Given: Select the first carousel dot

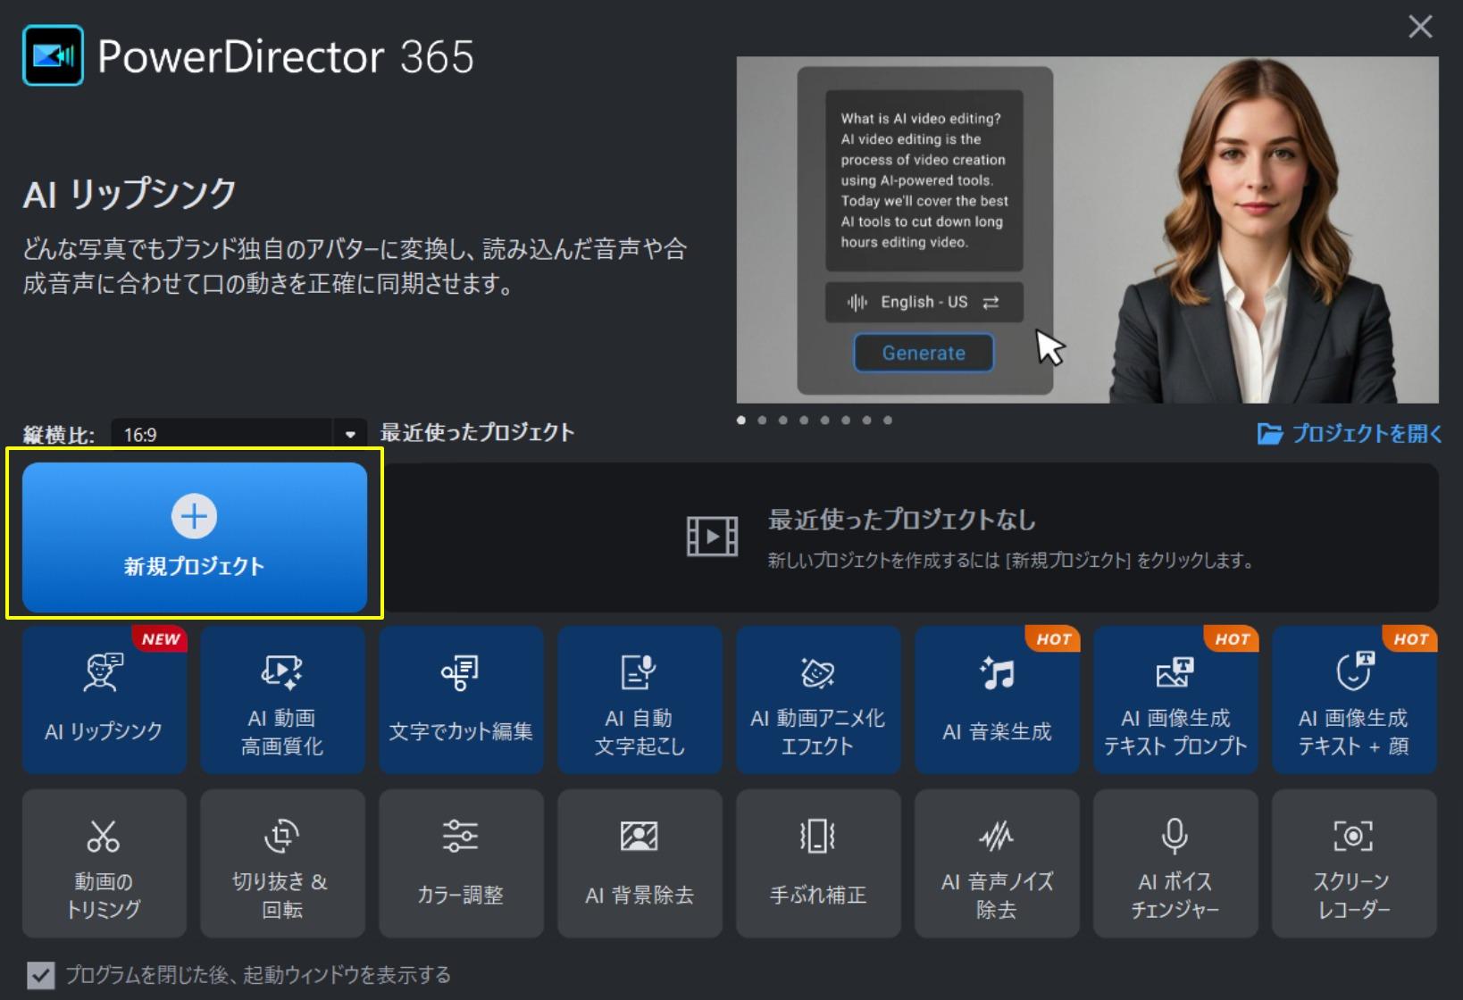Looking at the screenshot, I should click(741, 420).
